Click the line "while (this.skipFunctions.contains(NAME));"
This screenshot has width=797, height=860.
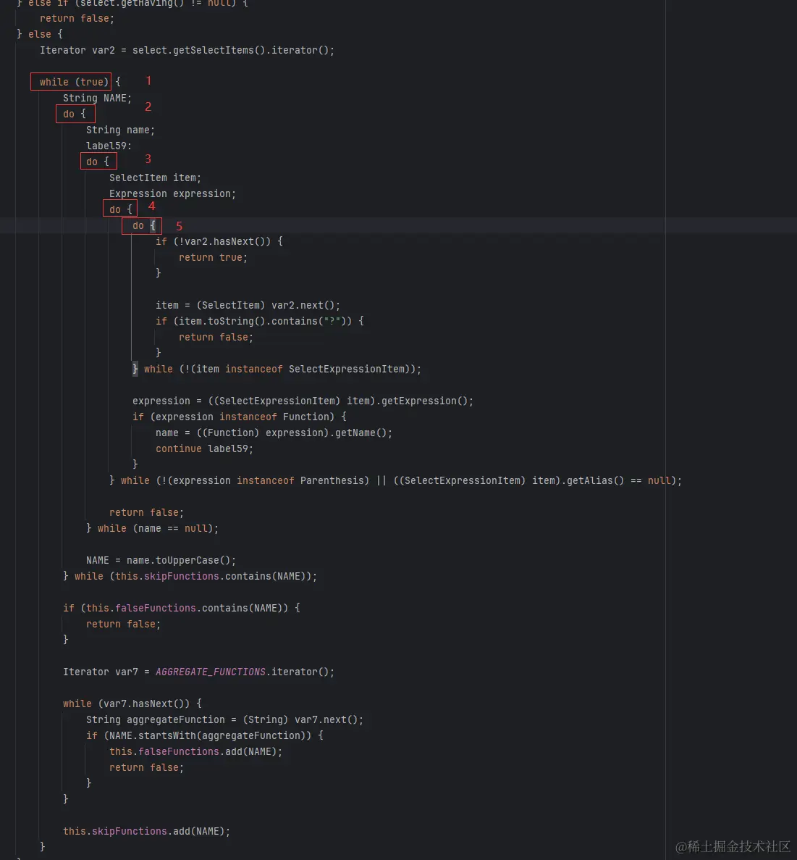click(190, 577)
